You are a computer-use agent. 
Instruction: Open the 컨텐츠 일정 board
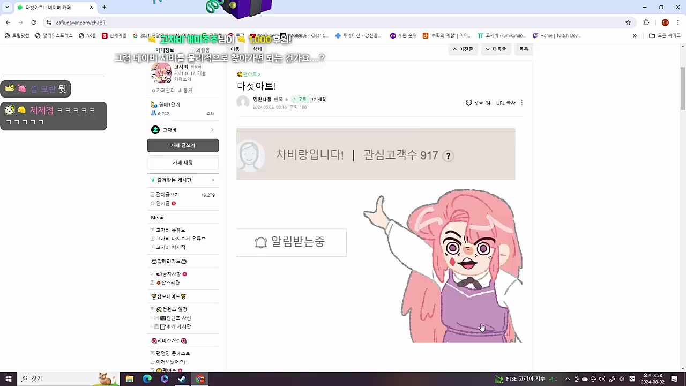171,309
